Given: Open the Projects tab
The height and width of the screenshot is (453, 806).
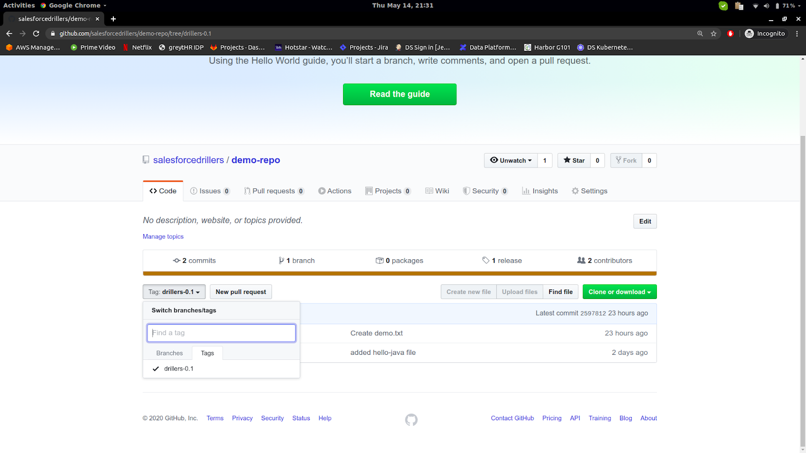Looking at the screenshot, I should pos(388,191).
